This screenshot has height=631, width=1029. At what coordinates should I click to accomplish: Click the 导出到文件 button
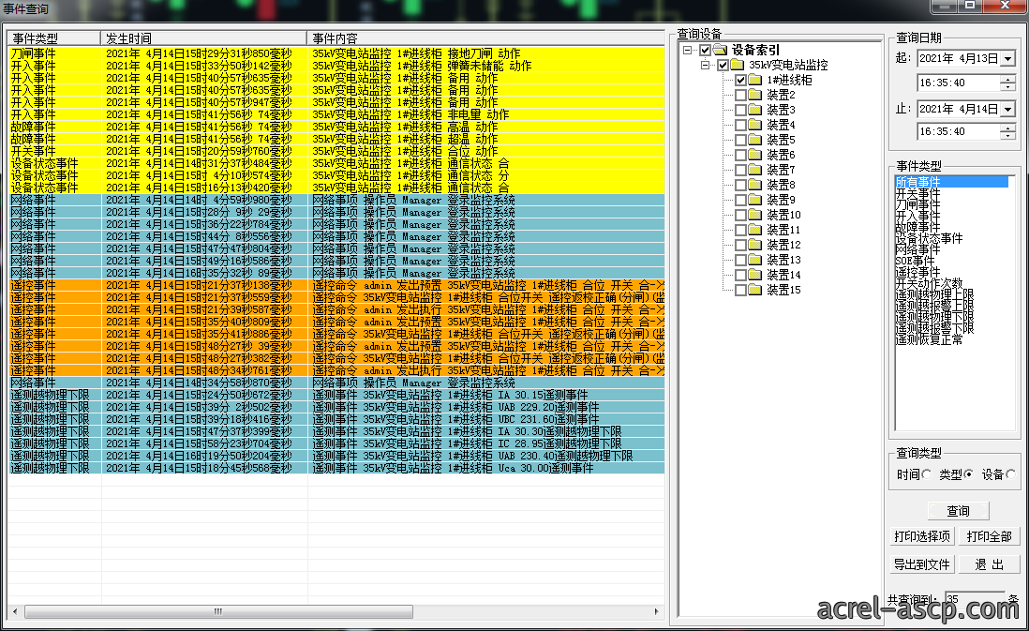coord(921,564)
